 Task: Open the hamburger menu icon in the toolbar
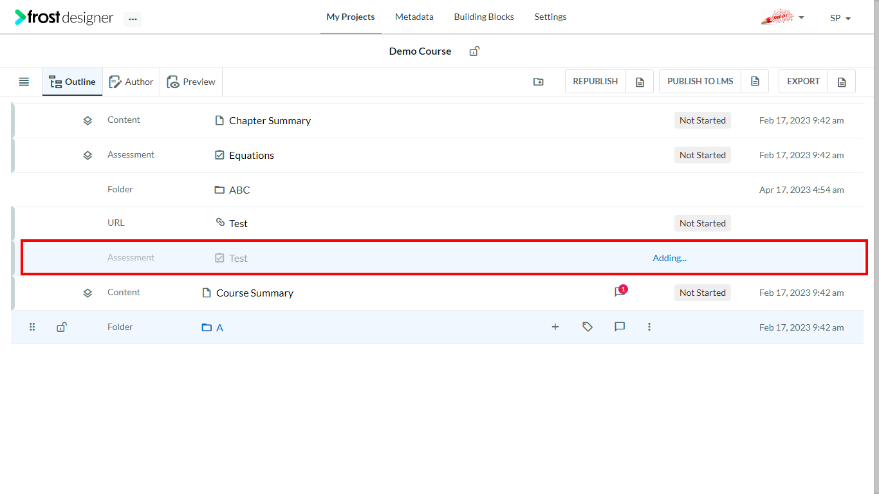24,82
